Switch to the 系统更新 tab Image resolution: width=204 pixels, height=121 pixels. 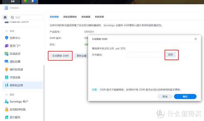[x=54, y=17]
